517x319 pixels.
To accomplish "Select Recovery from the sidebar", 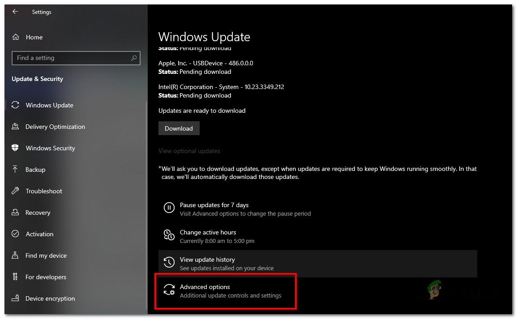I will (x=38, y=213).
